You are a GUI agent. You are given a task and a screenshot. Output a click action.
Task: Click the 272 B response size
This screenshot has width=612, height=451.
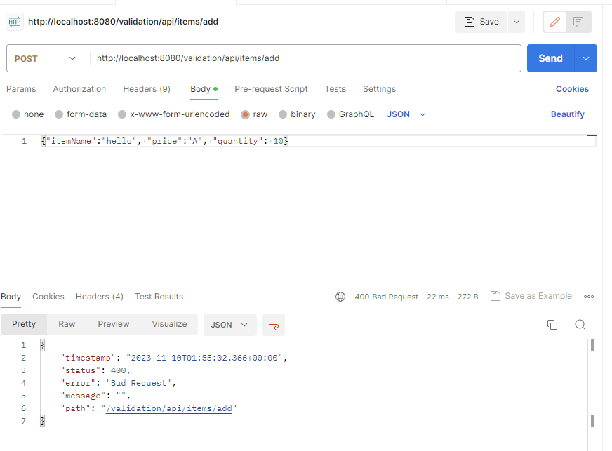tap(467, 297)
